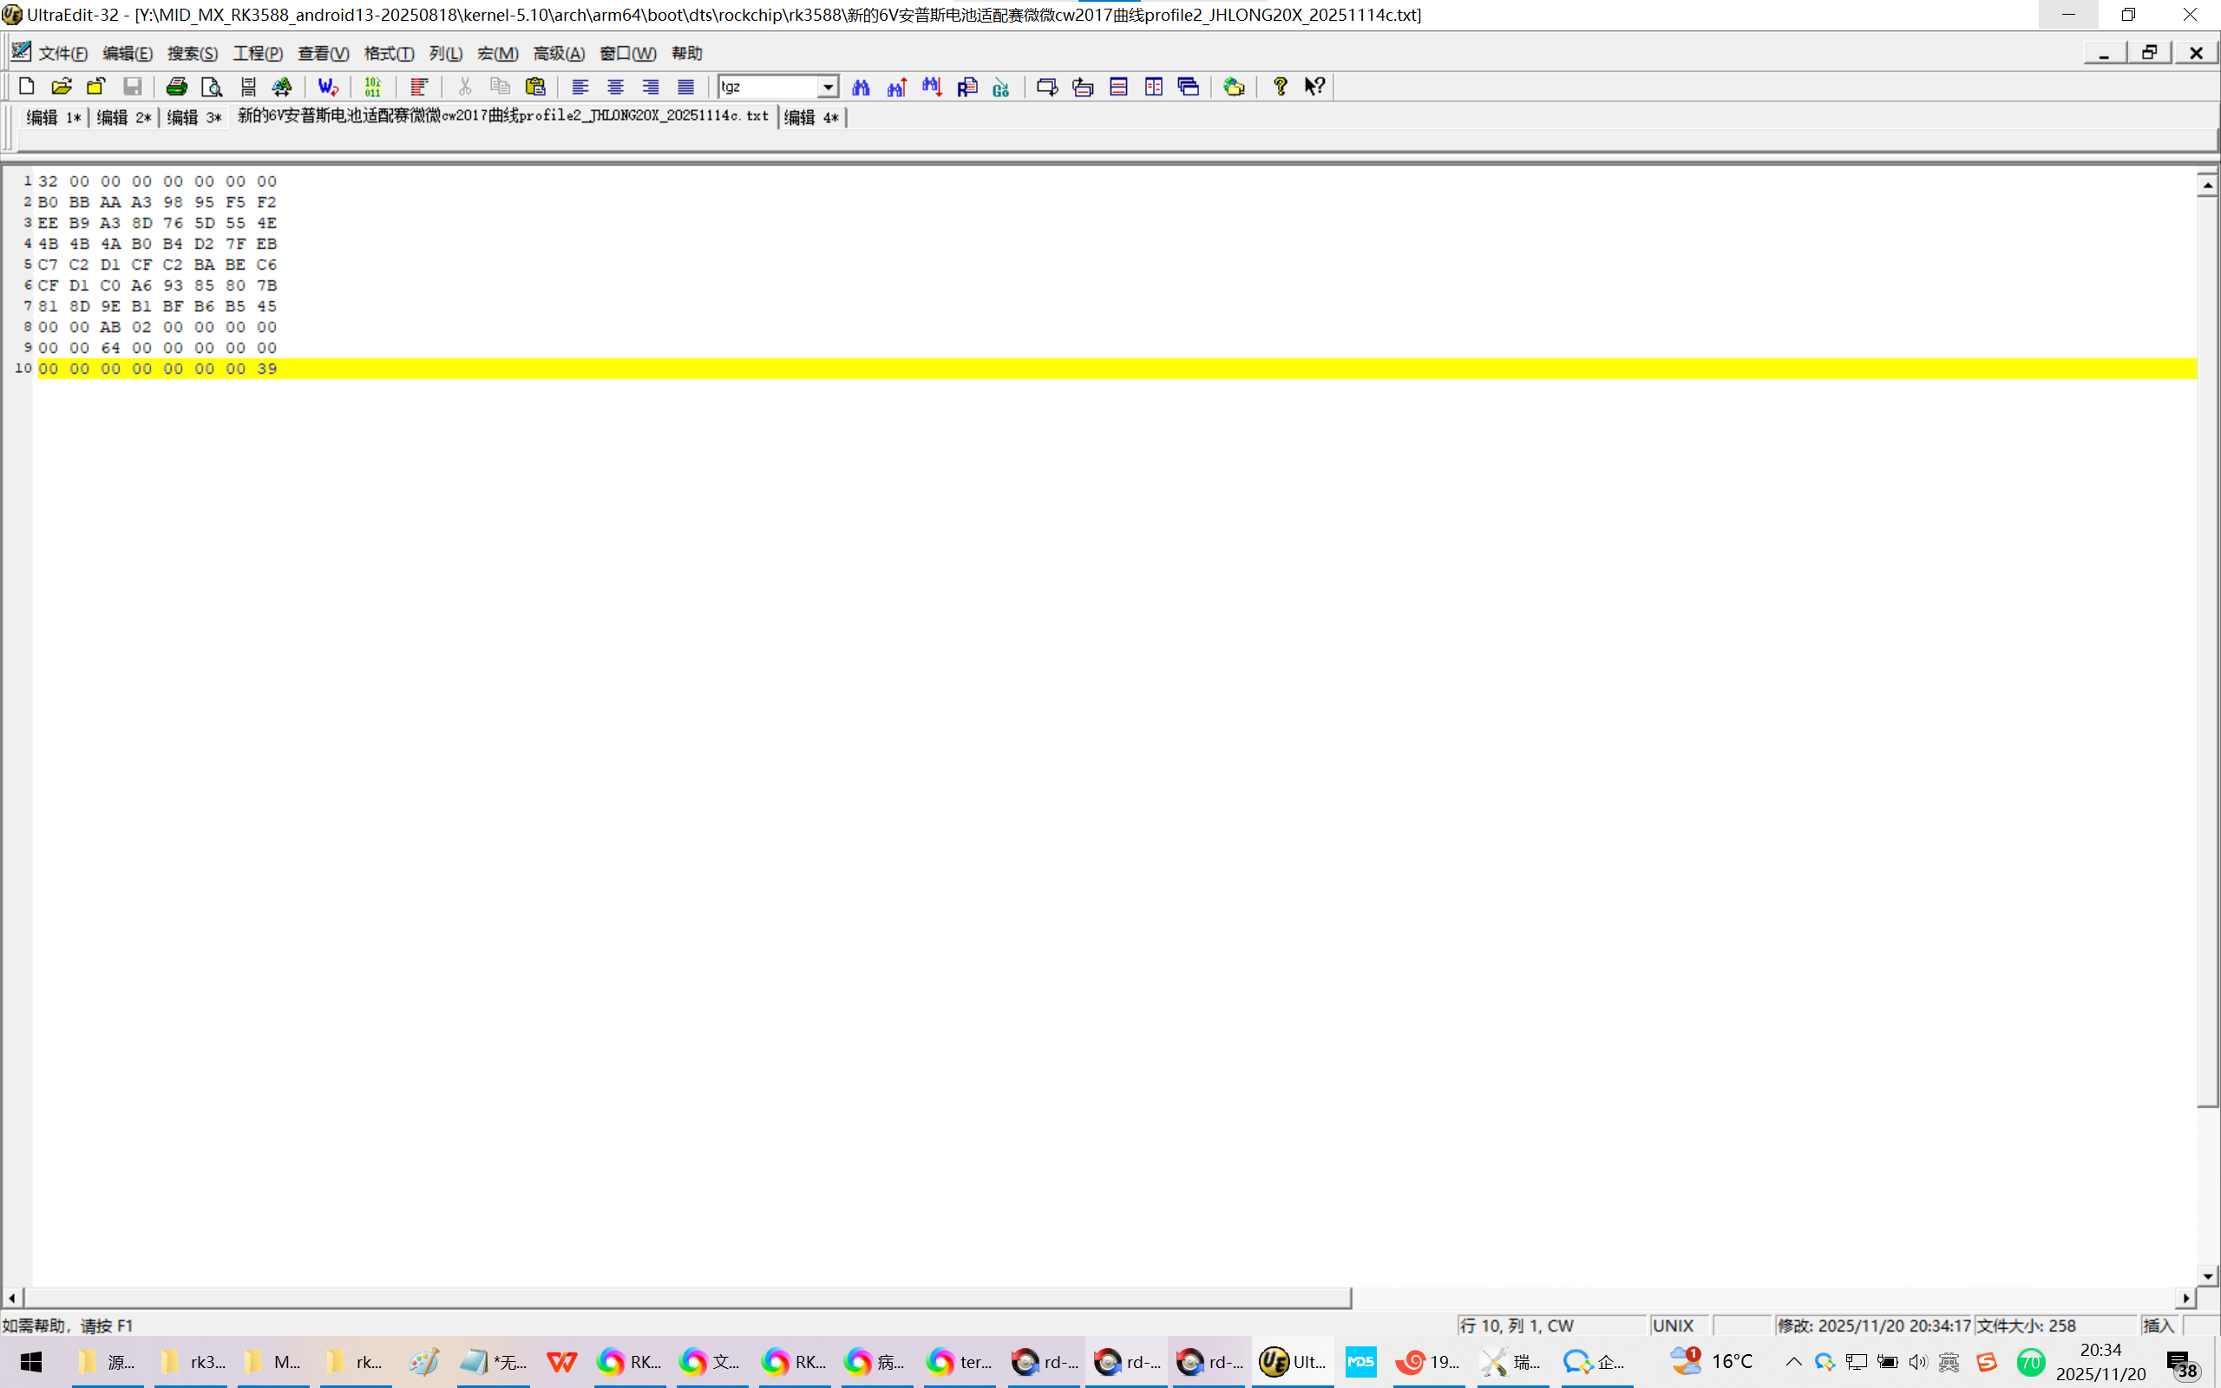Switch to the 编辑 2* tab
Screen dimensions: 2221x1388
point(124,117)
